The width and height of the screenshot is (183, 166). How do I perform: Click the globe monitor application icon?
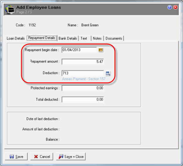(10, 10)
